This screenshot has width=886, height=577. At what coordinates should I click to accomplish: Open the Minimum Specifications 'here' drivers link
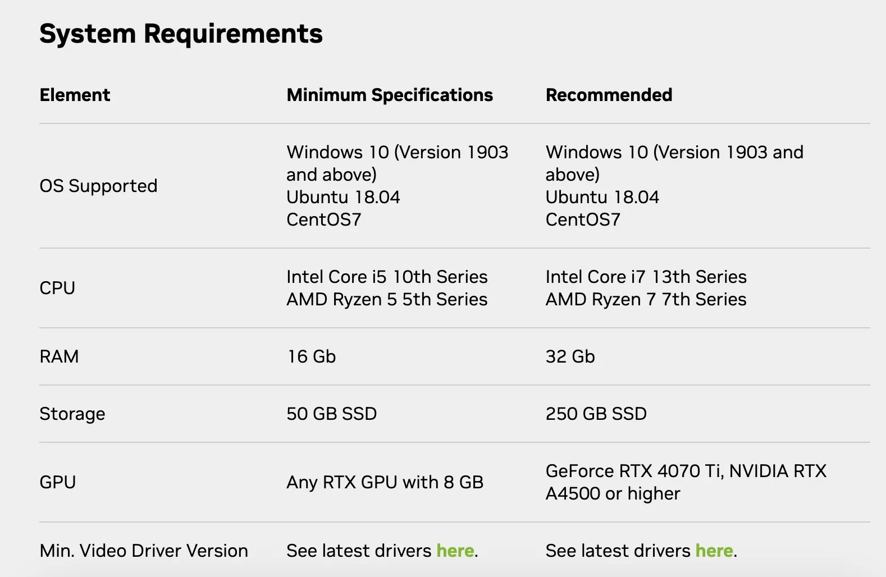pos(455,551)
